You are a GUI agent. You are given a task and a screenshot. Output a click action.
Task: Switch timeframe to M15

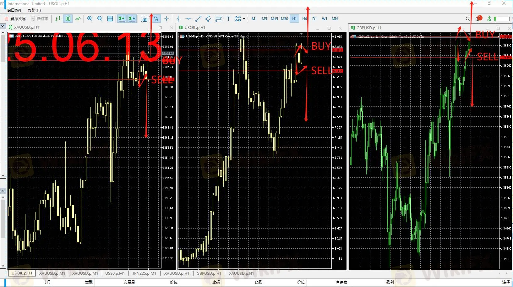[274, 19]
